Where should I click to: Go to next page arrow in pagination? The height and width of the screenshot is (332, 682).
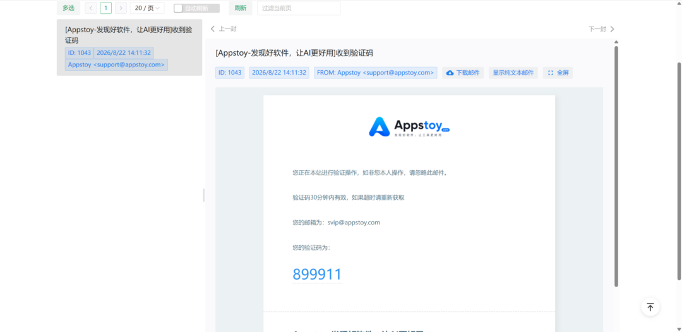(x=121, y=8)
